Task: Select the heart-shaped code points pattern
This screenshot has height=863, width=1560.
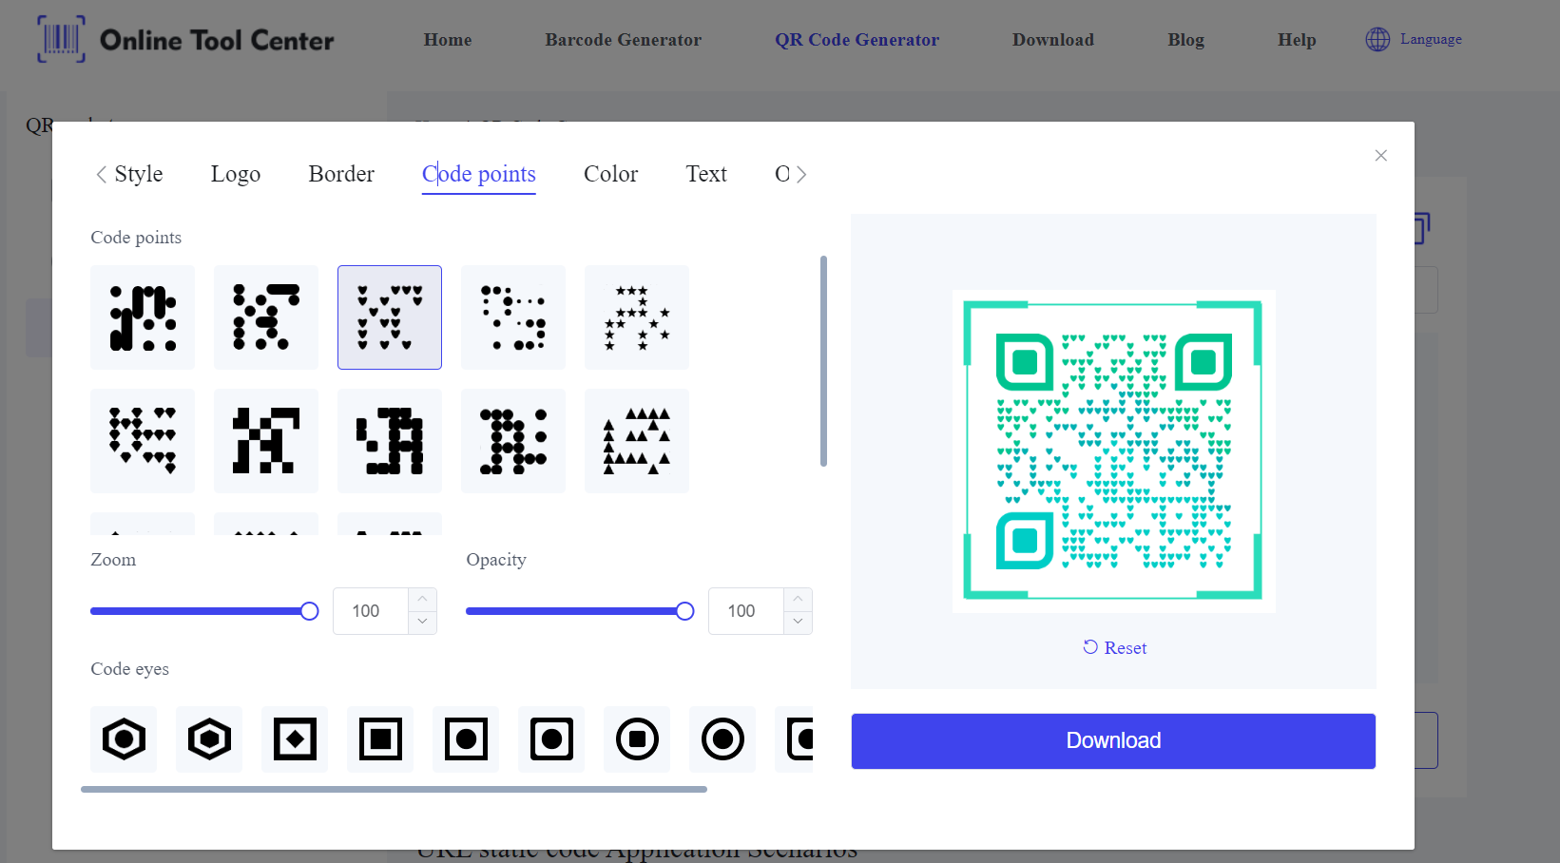Action: [390, 317]
